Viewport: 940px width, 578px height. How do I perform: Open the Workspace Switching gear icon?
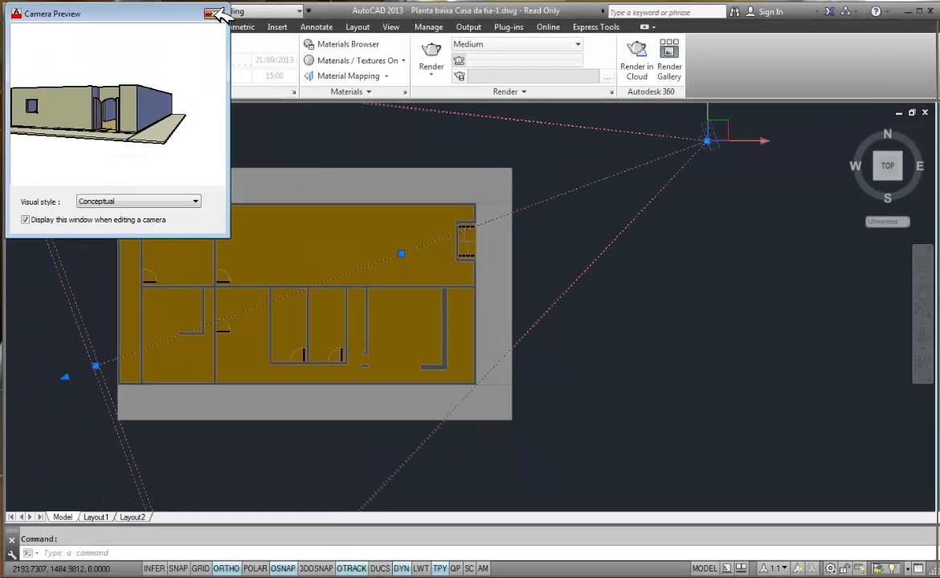830,568
